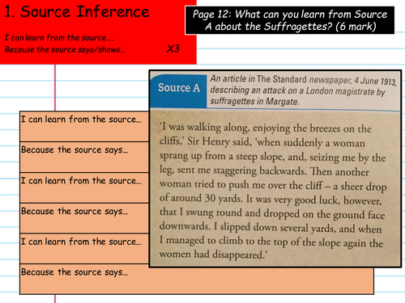405x303 pixels.
Task: Click 'Because the source says/shows...' in red banner
Action: tap(65, 49)
